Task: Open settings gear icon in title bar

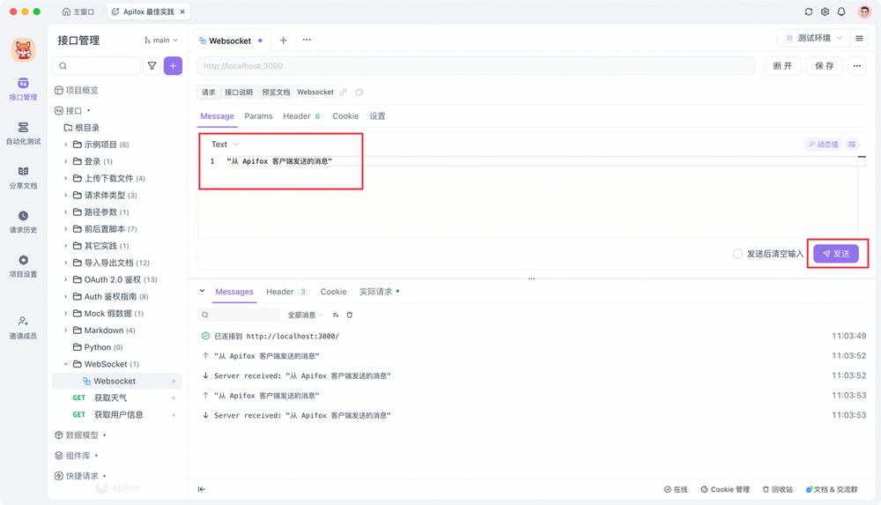Action: pyautogui.click(x=825, y=12)
